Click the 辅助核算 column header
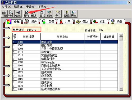This screenshot has height=100, width=132. (x=109, y=37)
